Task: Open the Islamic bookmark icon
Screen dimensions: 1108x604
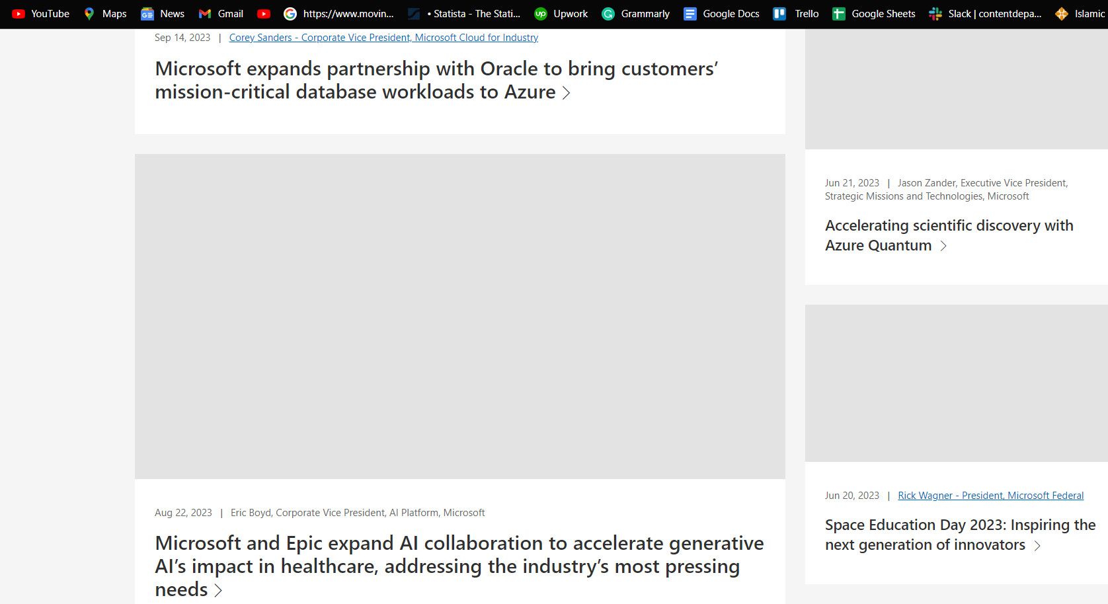Action: point(1061,14)
